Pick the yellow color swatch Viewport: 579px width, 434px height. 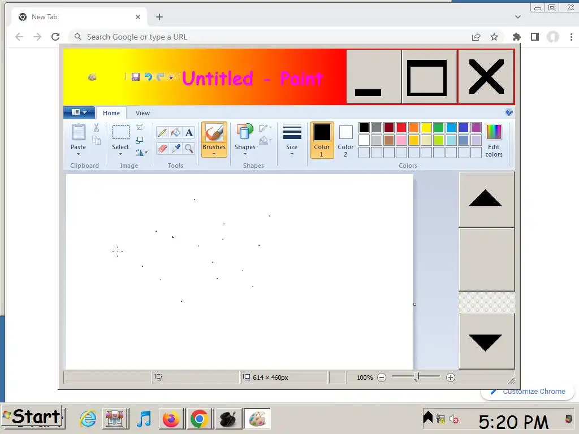pyautogui.click(x=426, y=128)
